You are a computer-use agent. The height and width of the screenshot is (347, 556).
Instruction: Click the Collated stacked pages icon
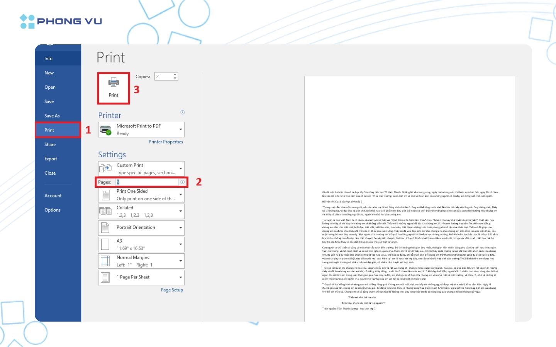[x=106, y=211]
